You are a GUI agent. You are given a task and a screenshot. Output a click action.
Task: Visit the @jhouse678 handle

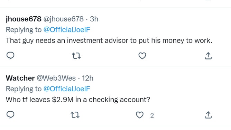(64, 19)
